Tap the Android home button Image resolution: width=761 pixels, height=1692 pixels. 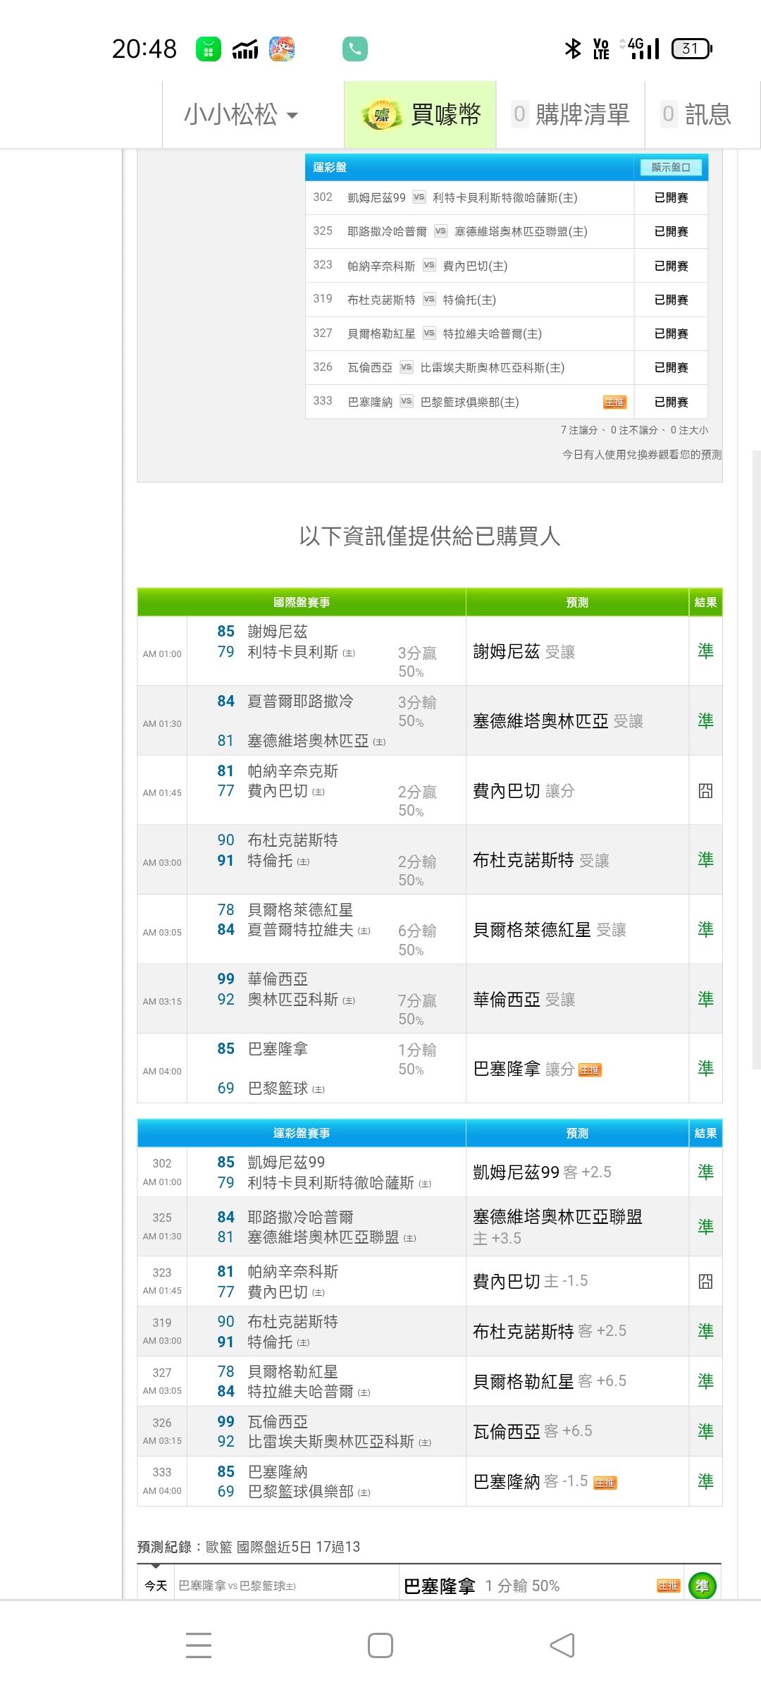coord(380,1645)
